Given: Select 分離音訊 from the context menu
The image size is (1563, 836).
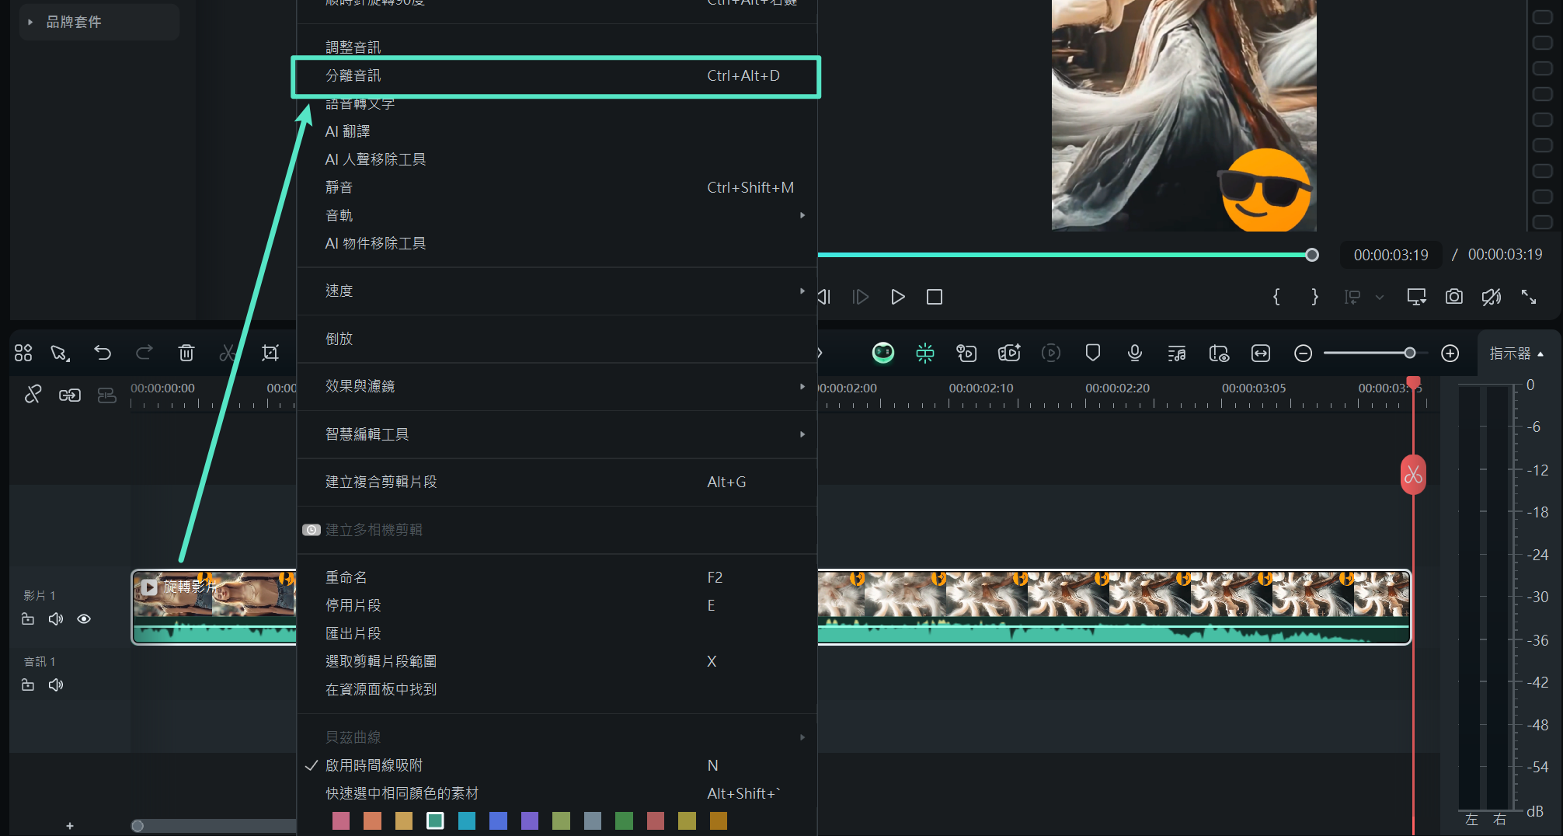Looking at the screenshot, I should point(556,75).
